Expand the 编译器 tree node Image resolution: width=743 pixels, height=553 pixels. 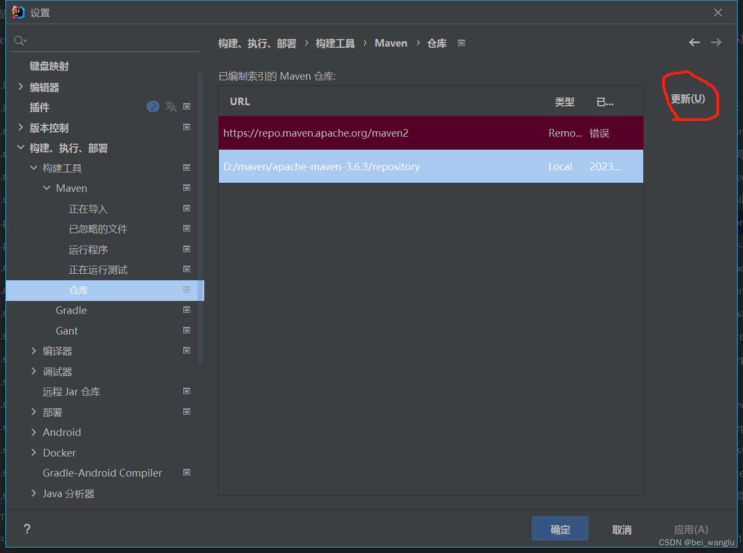point(34,351)
